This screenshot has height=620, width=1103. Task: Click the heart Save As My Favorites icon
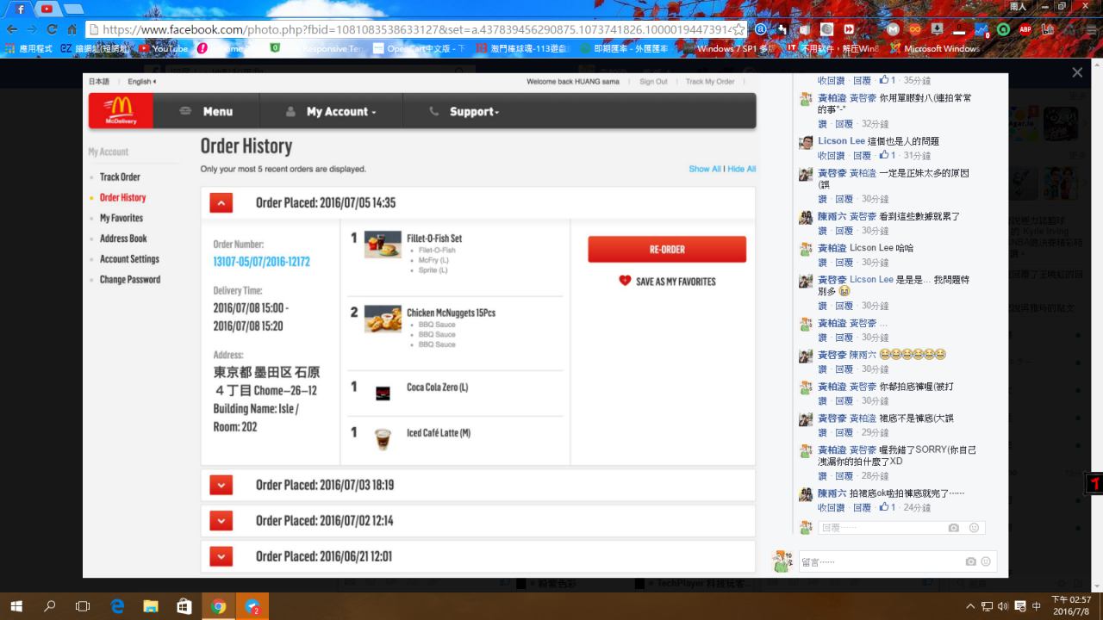click(625, 281)
